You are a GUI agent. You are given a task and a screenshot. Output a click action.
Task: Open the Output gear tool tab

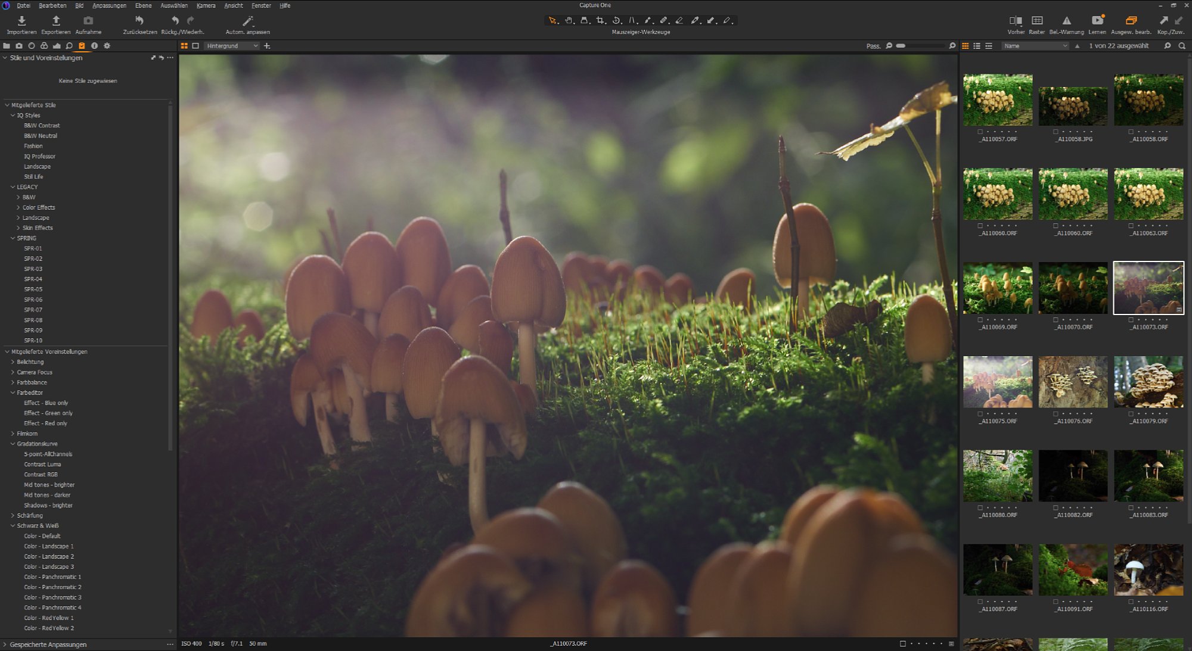(x=107, y=46)
